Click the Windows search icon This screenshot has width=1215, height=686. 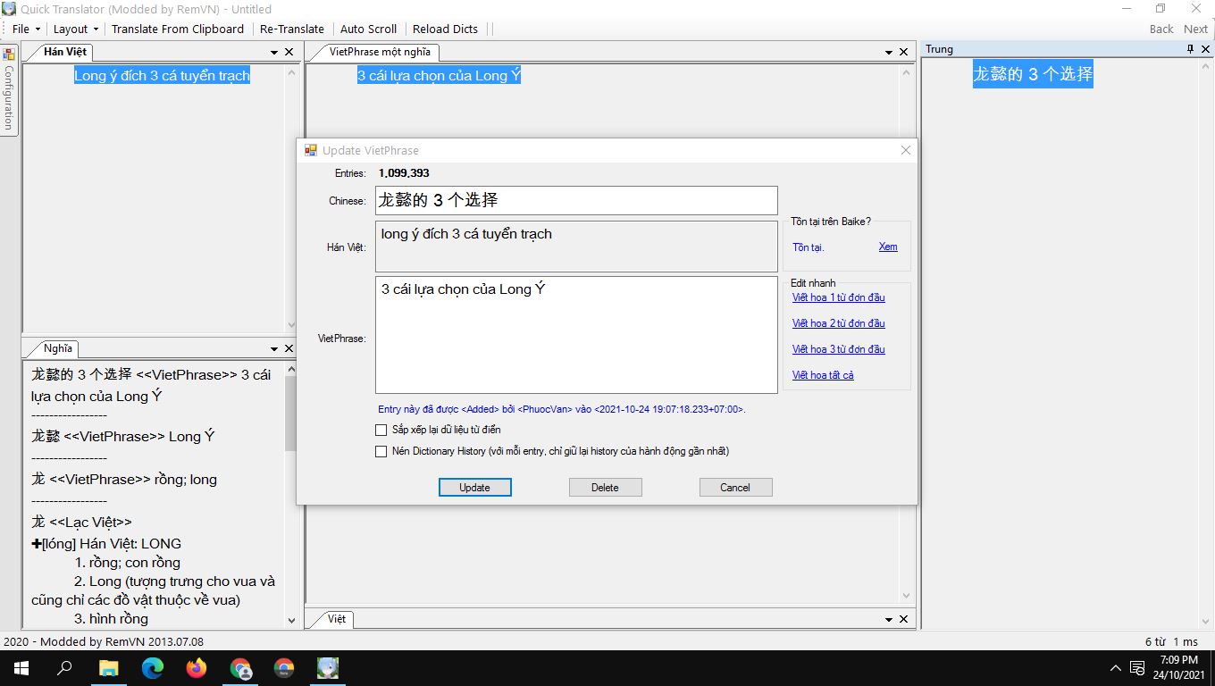click(x=64, y=668)
